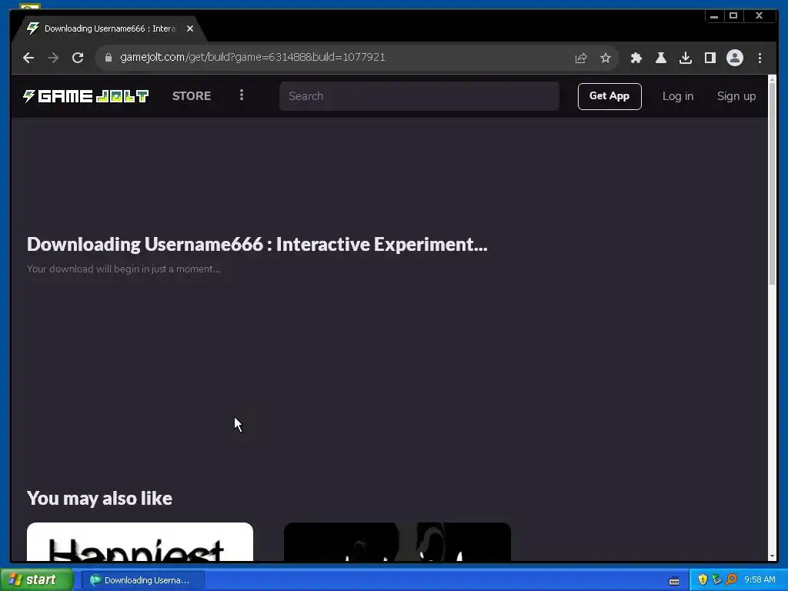Open site info via the padlock icon
Screen dimensions: 788x591
(x=108, y=57)
